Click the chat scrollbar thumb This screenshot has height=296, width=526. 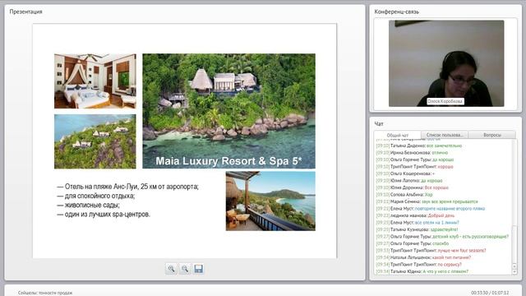coord(514,245)
